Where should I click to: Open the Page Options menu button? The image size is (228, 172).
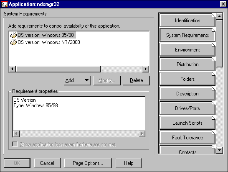[88, 163]
